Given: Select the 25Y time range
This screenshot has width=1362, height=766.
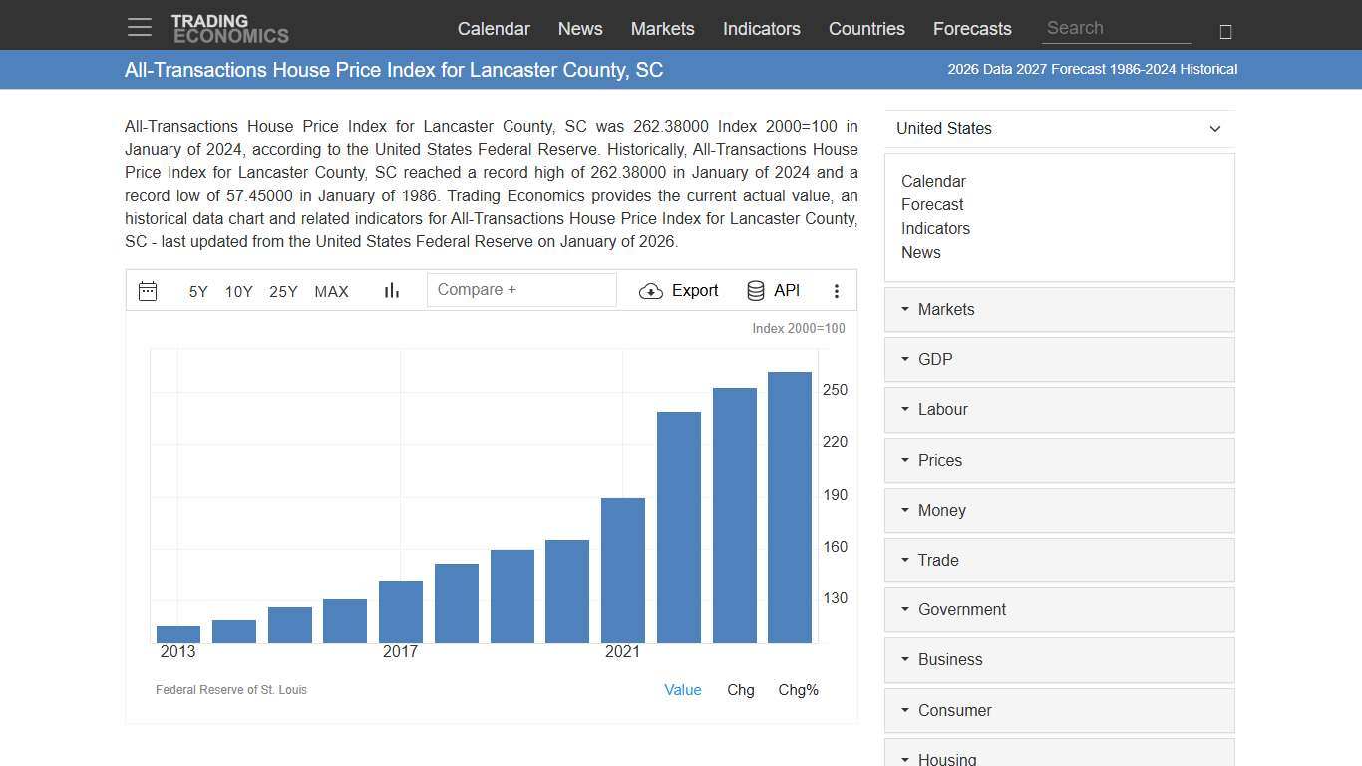Looking at the screenshot, I should 283,291.
